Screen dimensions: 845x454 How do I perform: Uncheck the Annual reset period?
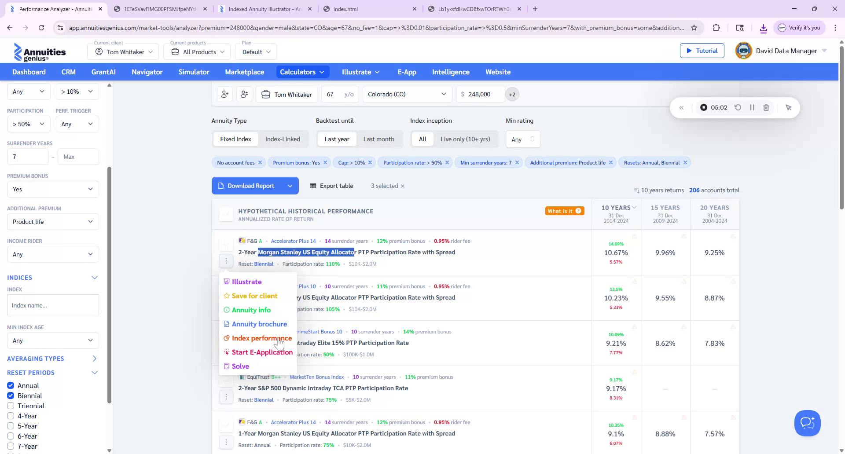[x=11, y=385]
